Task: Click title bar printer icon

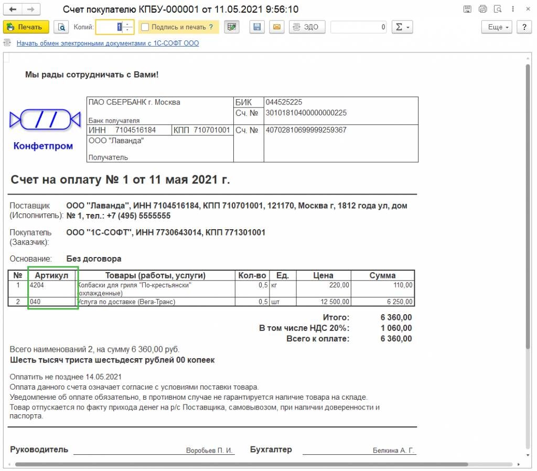Action: tap(482, 9)
